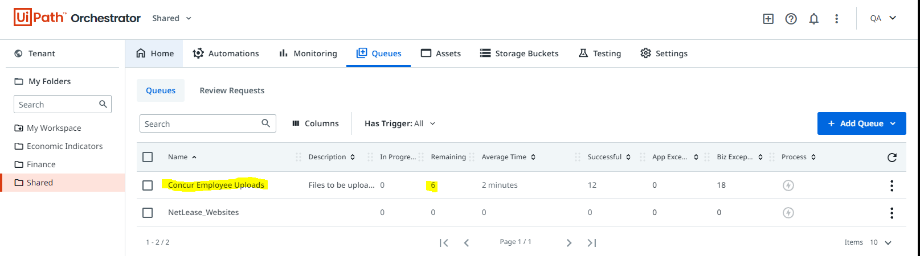Expand the Shared folder dropdown in header
Image resolution: width=920 pixels, height=256 pixels.
click(171, 18)
